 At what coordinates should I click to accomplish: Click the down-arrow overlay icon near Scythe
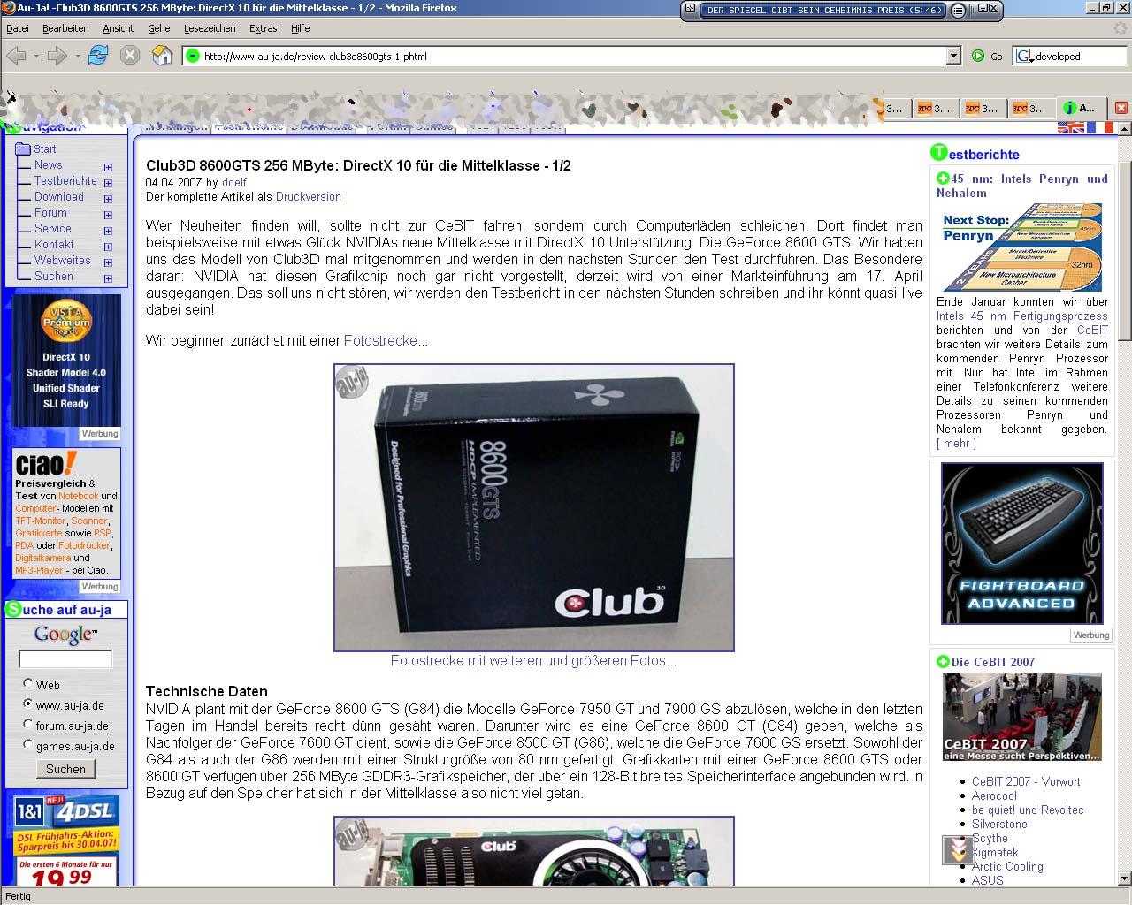957,850
